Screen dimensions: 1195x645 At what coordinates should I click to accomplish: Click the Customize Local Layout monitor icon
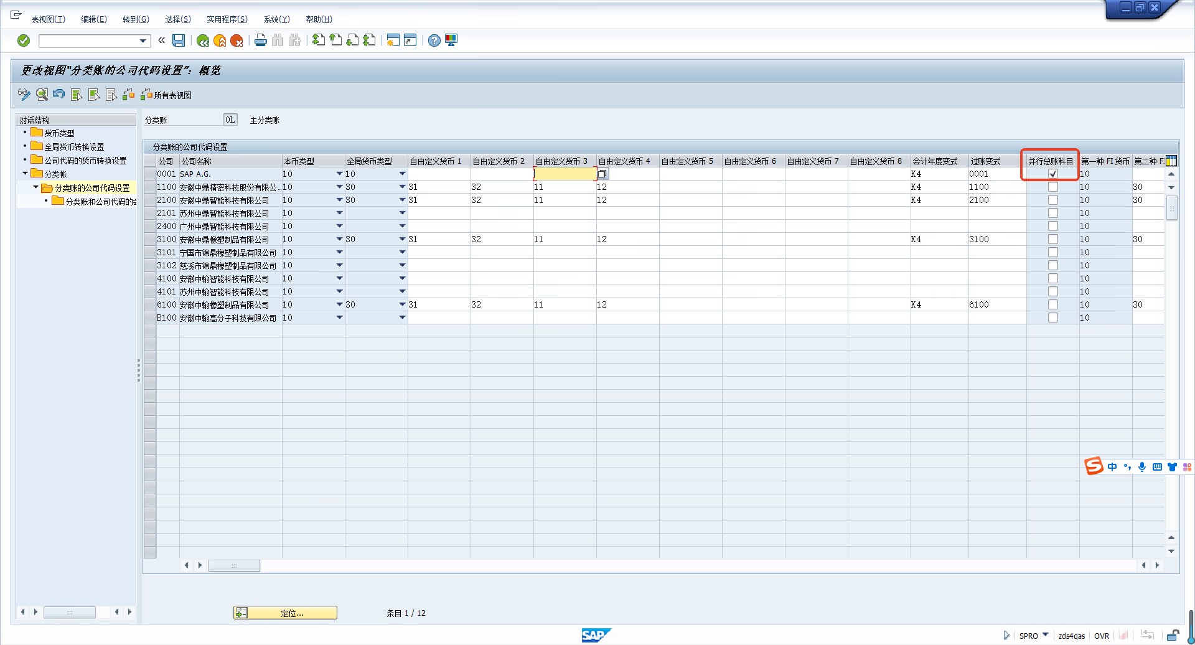451,40
